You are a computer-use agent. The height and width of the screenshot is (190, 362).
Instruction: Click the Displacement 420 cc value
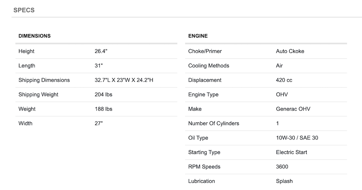[284, 80]
